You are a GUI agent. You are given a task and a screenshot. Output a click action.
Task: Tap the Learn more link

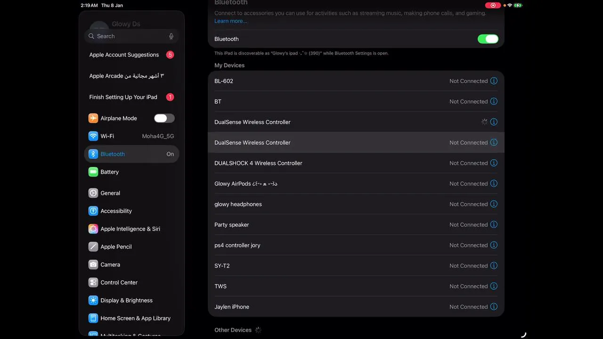(231, 21)
